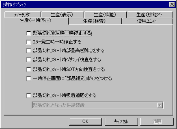Enable 部品切れスタート時ベリファイ検査をする checkbox

click(x=29, y=60)
